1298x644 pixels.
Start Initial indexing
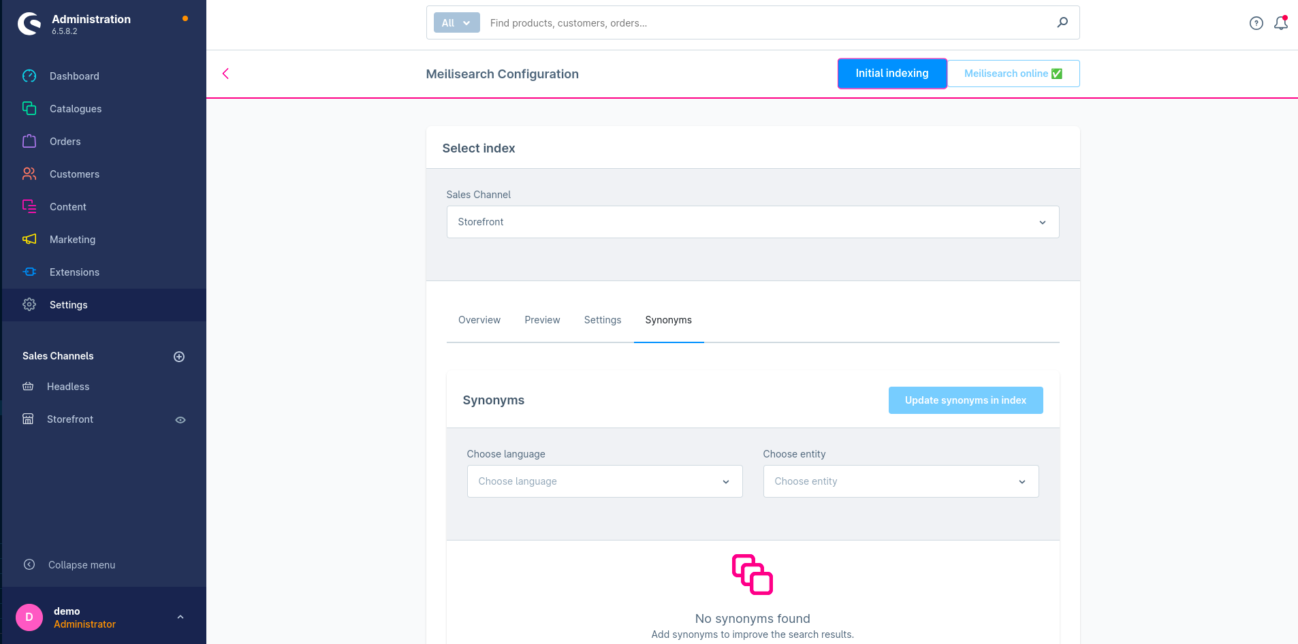click(x=892, y=74)
